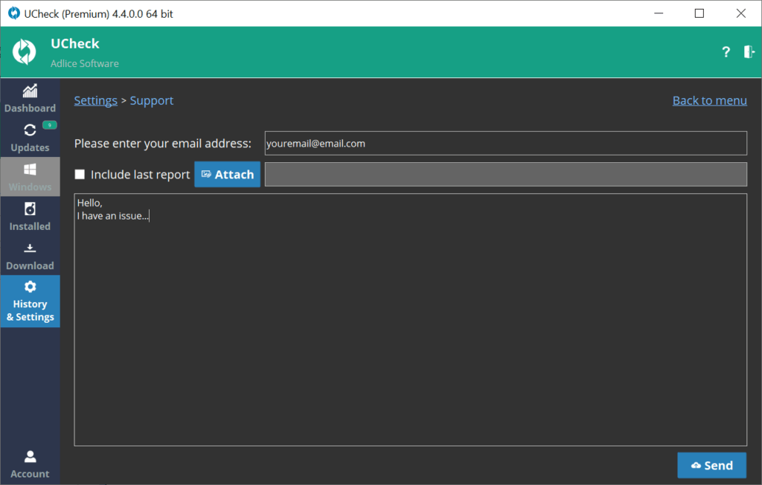Click the Download arrow icon
Image resolution: width=762 pixels, height=485 pixels.
coord(30,248)
